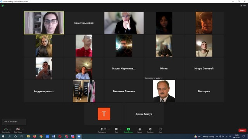Open the Windows notification center
Screen dimensions: 248x139
[244, 136]
